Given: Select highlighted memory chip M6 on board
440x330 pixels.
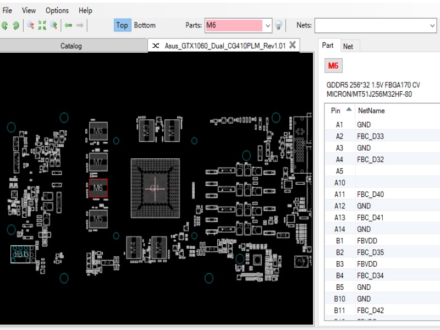Looking at the screenshot, I should point(98,188).
